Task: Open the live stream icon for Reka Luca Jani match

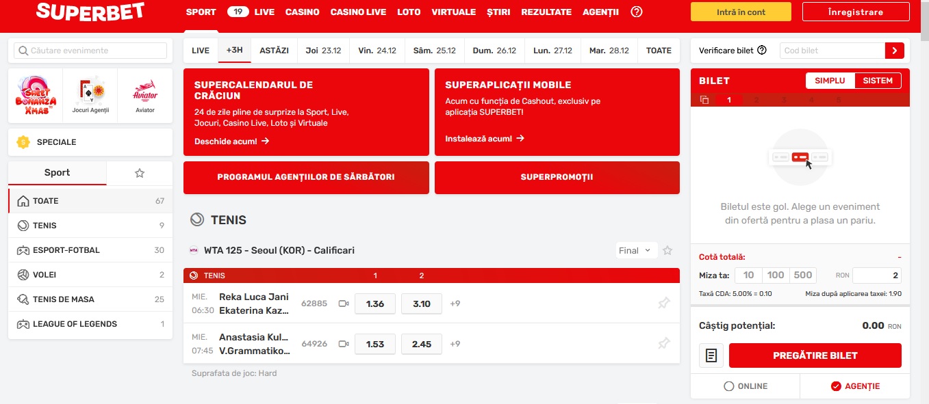Action: click(x=344, y=304)
